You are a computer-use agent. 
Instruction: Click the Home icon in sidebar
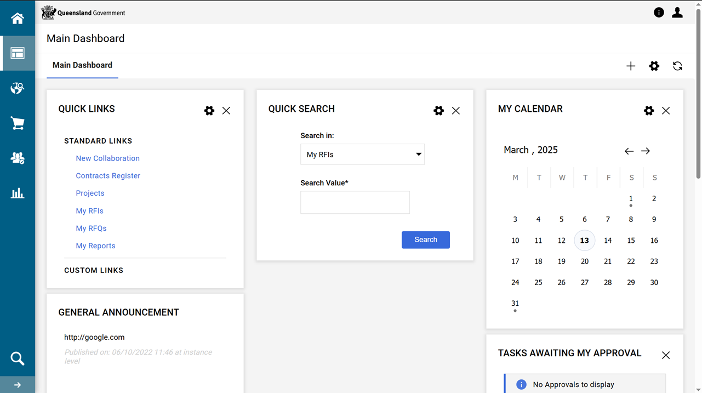18,18
